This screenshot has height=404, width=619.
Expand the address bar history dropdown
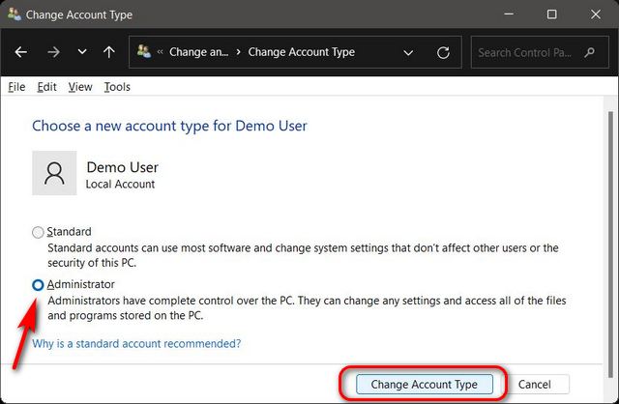409,52
